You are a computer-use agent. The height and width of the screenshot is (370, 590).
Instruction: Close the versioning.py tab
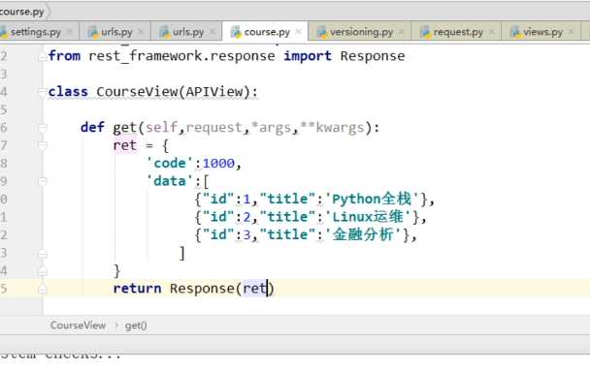[x=402, y=32]
